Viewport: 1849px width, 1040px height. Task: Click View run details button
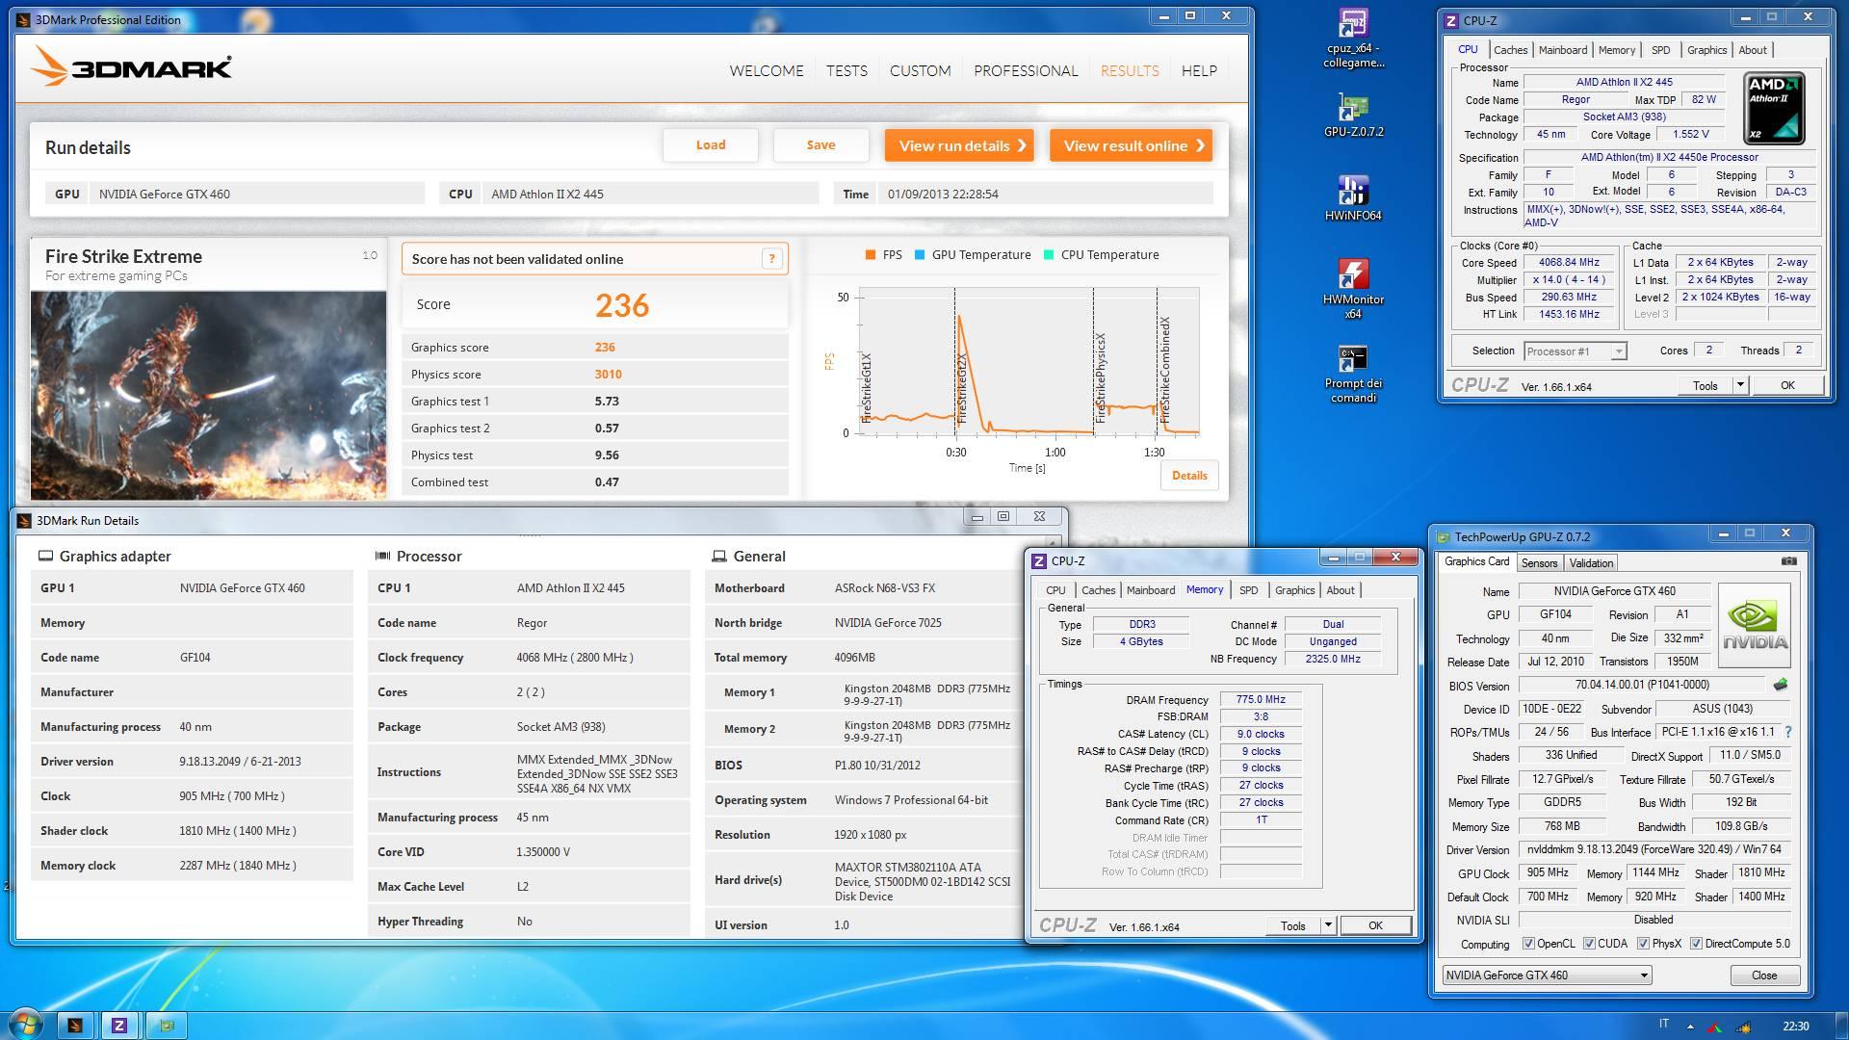pyautogui.click(x=959, y=145)
